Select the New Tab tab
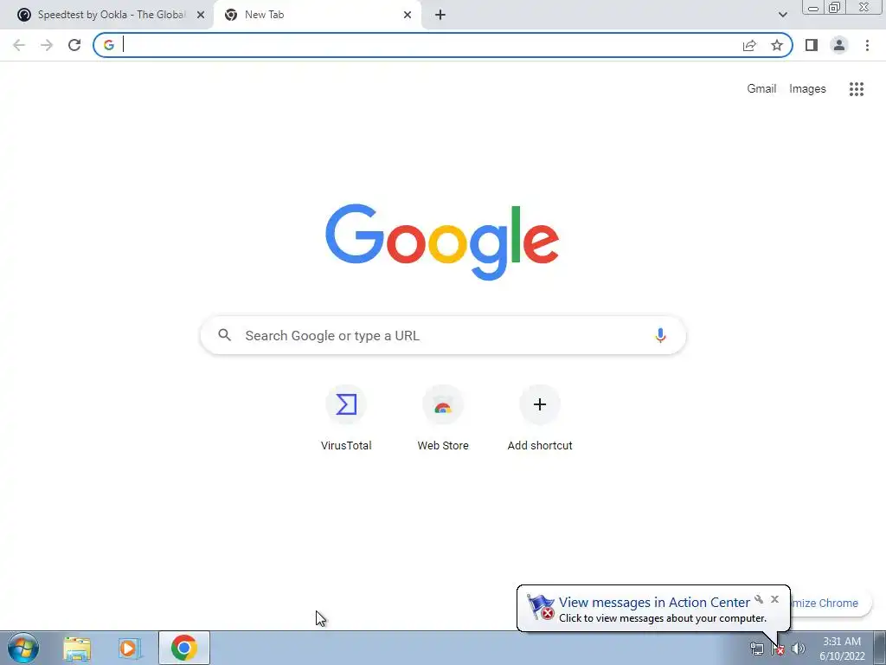 [x=317, y=15]
